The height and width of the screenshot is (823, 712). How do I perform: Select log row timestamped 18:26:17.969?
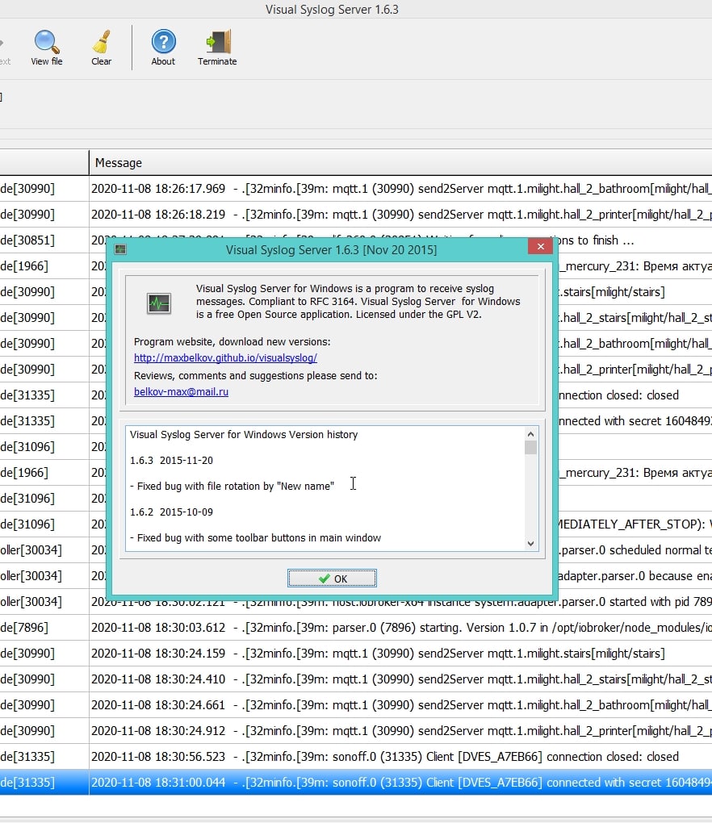[x=356, y=189]
